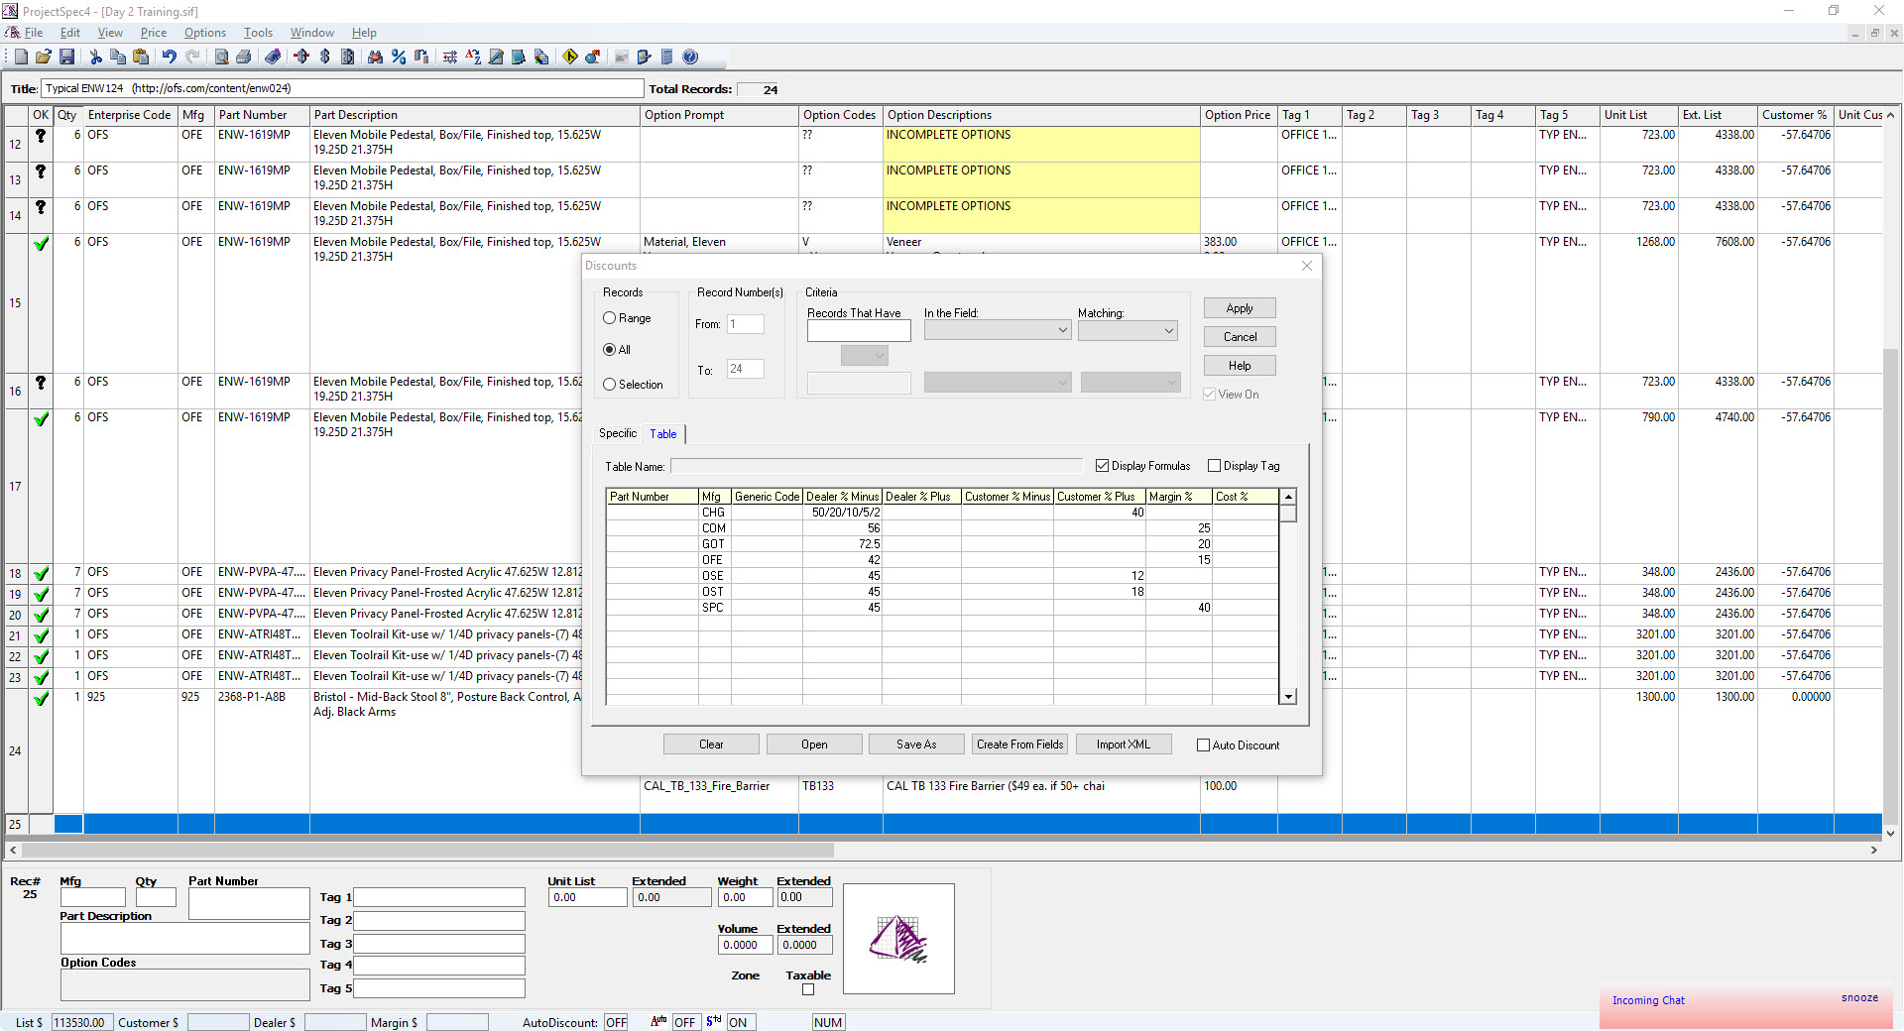
Task: Open second-row matching criteria dropdown
Action: click(x=1130, y=382)
